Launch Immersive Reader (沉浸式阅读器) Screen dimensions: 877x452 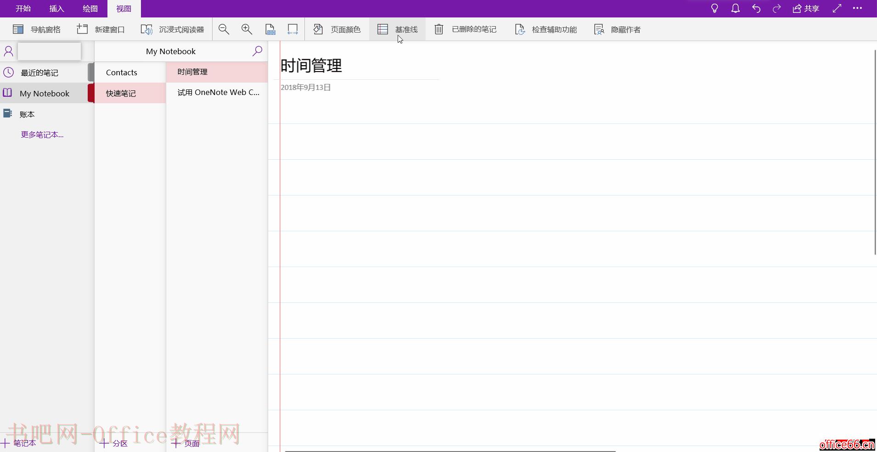(x=172, y=29)
